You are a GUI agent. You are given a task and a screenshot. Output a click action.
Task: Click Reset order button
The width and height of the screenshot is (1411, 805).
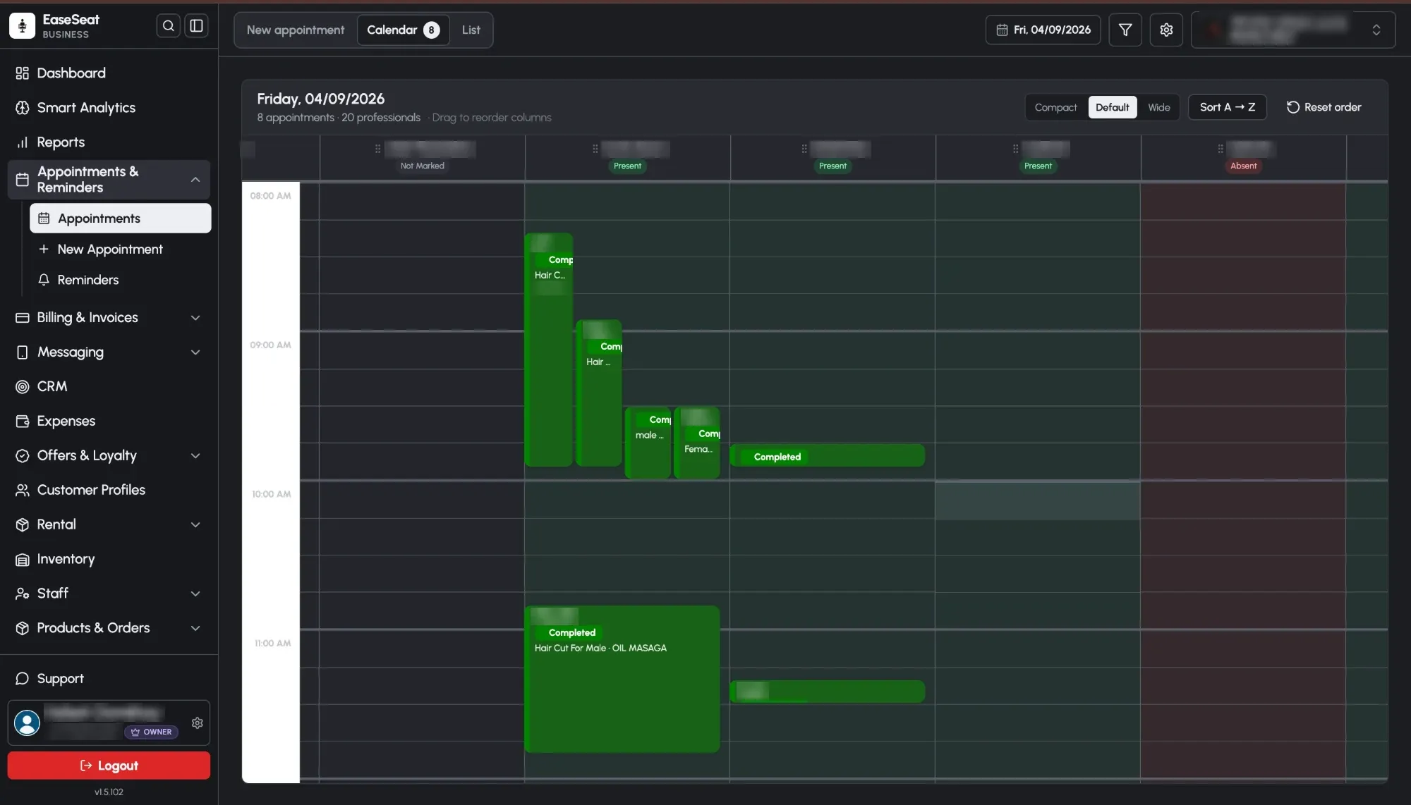1324,107
